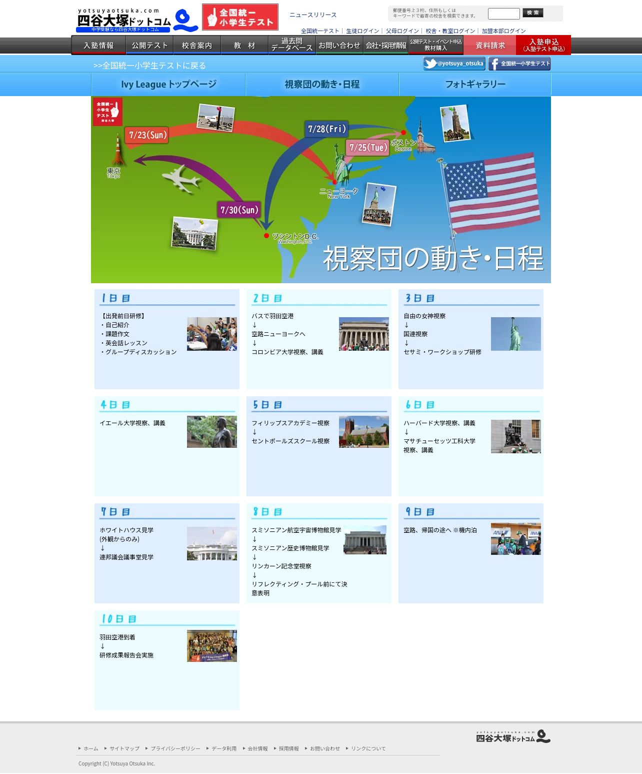
Task: Open the footer サイトマップ link
Action: click(124, 749)
